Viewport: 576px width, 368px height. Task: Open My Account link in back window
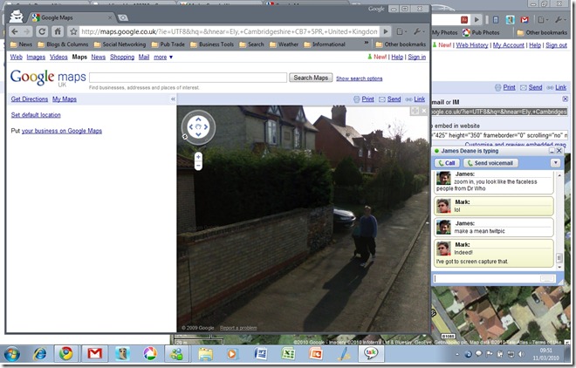pyautogui.click(x=509, y=45)
